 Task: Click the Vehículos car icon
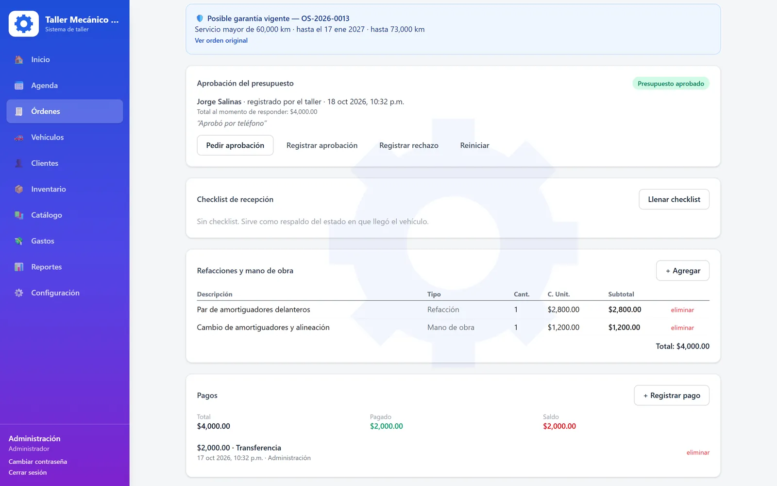tap(19, 138)
